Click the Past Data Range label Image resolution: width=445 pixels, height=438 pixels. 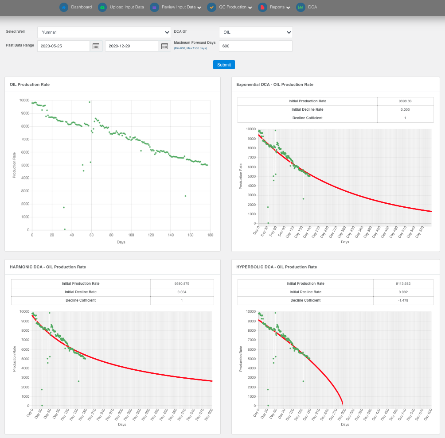[x=20, y=45]
